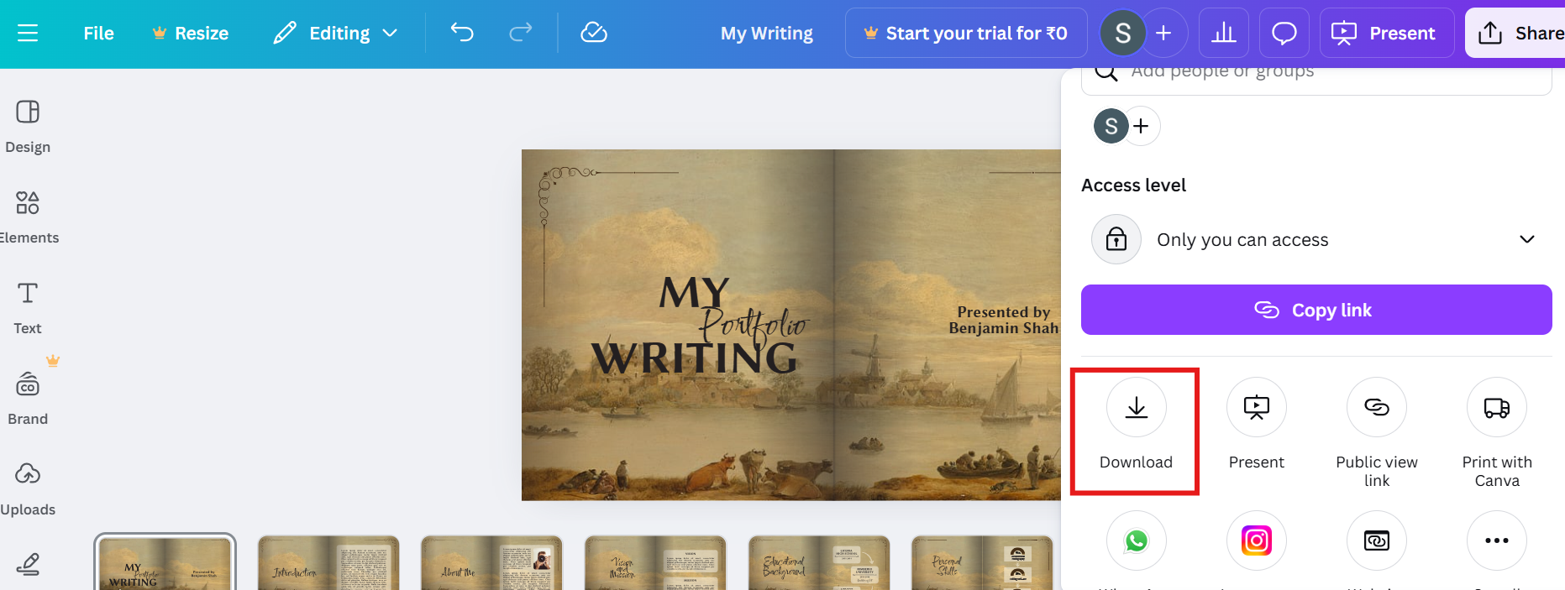Select the Portfolio script text on canvas
The image size is (1565, 590).
[754, 326]
